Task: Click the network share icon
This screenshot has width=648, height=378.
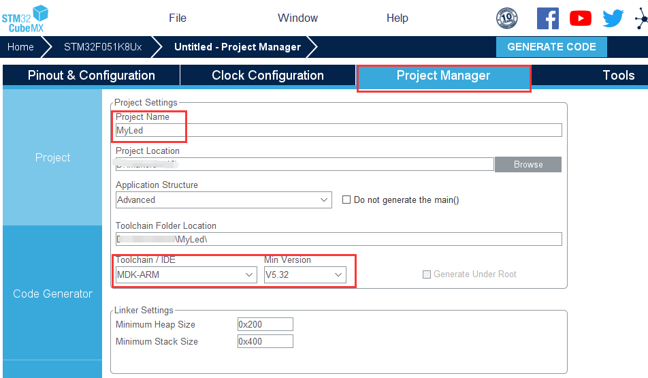Action: tap(641, 18)
